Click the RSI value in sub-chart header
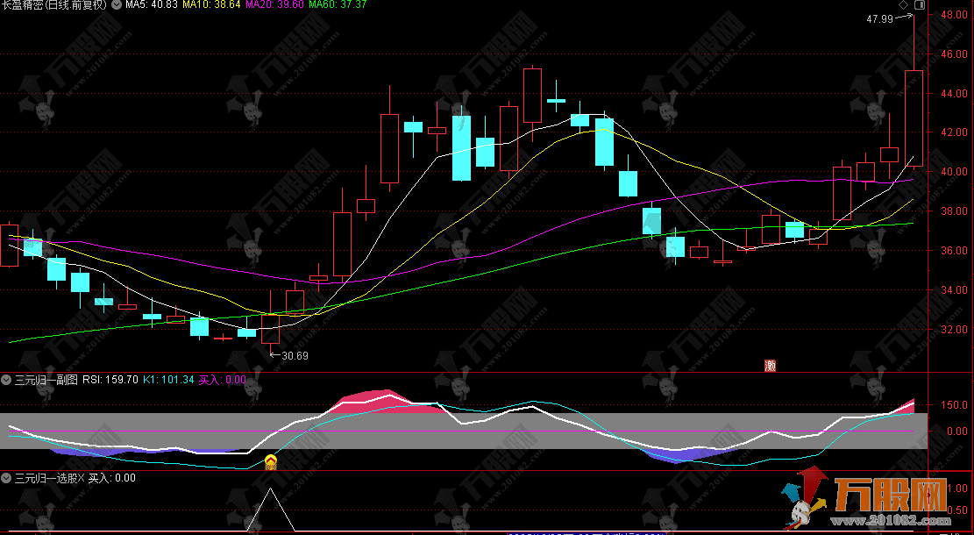 (110, 380)
